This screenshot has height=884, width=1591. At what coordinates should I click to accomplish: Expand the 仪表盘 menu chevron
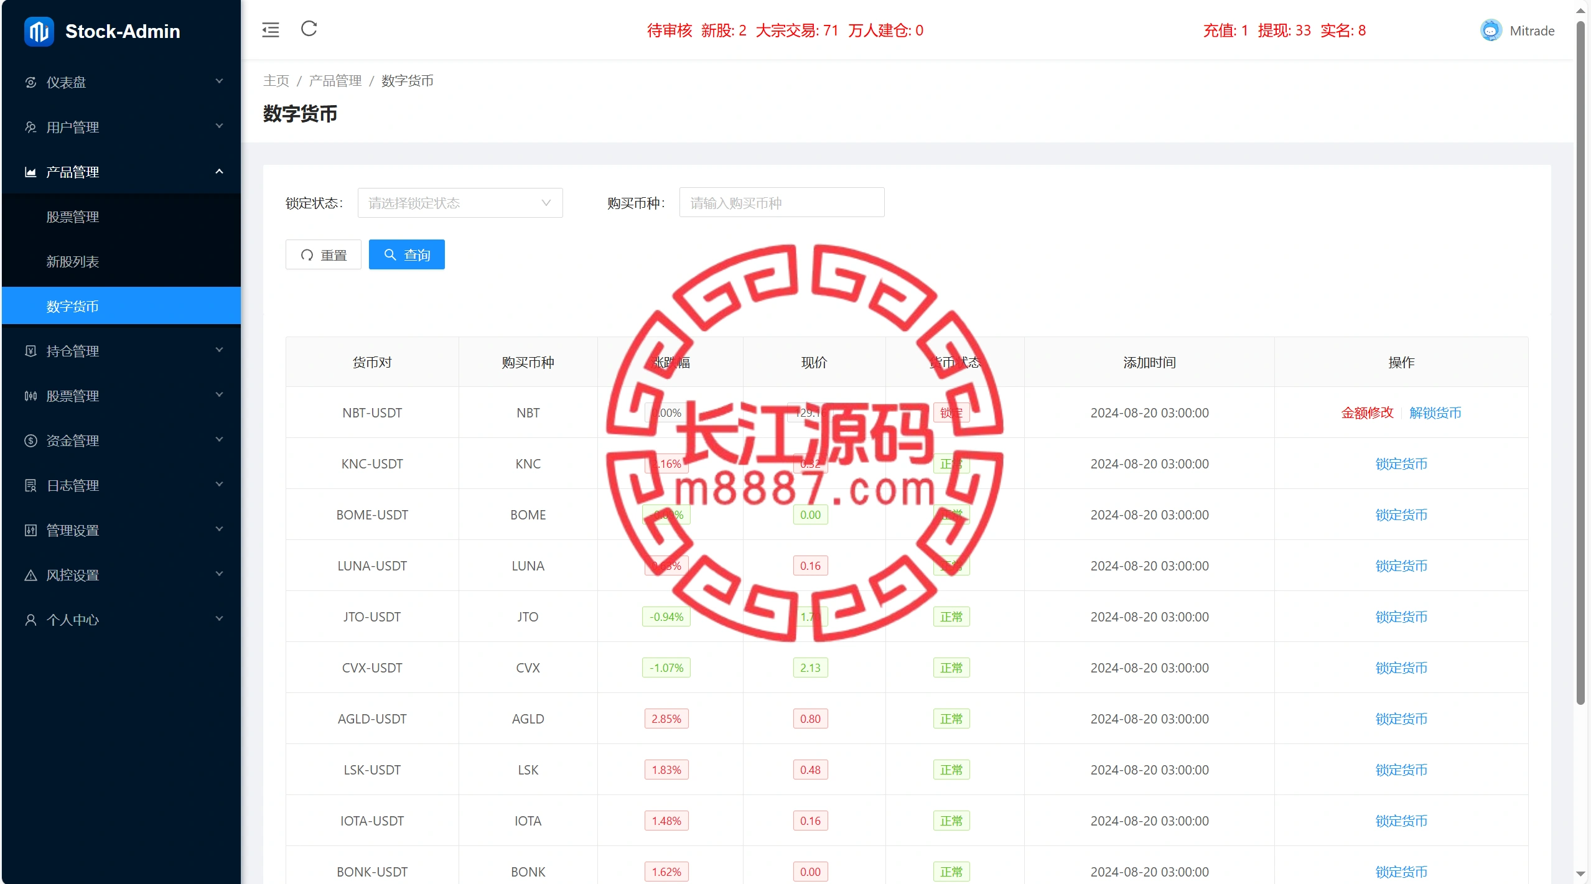tap(219, 81)
